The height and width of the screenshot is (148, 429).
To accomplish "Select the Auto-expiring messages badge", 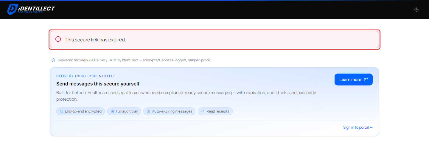I will click(x=169, y=111).
